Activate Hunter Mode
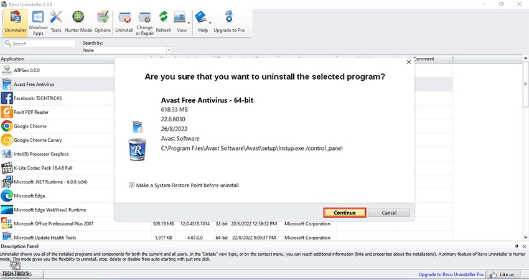This screenshot has width=529, height=280. tap(78, 22)
